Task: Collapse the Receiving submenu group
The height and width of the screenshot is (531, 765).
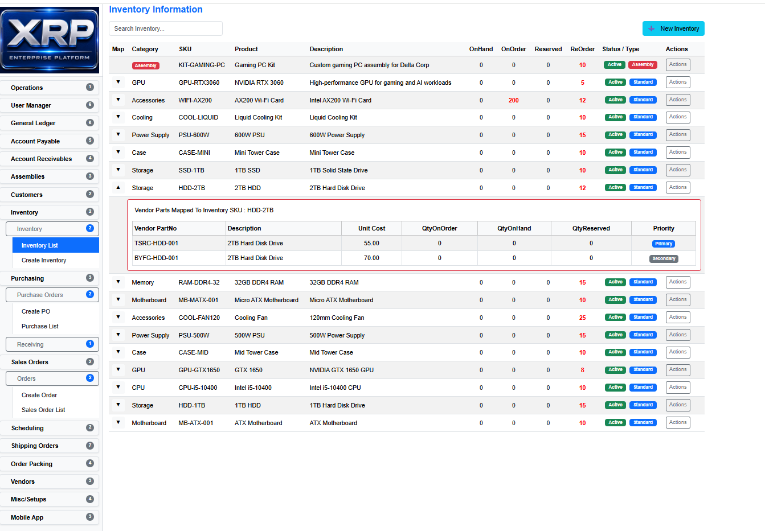Action: pos(52,344)
